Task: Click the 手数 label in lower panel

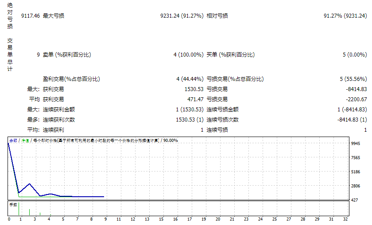Action: coord(13,205)
